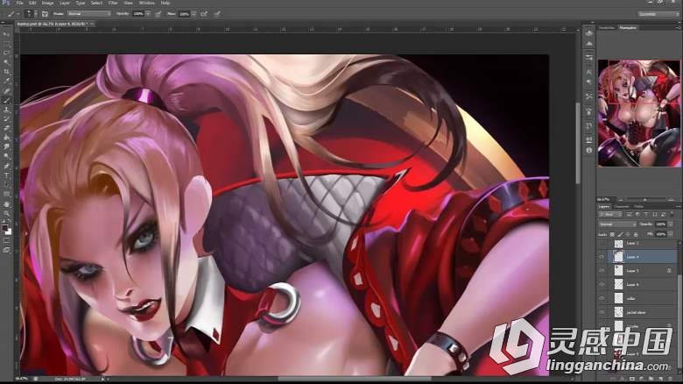Hide the collar layer
Image resolution: width=683 pixels, height=384 pixels.
click(x=602, y=298)
